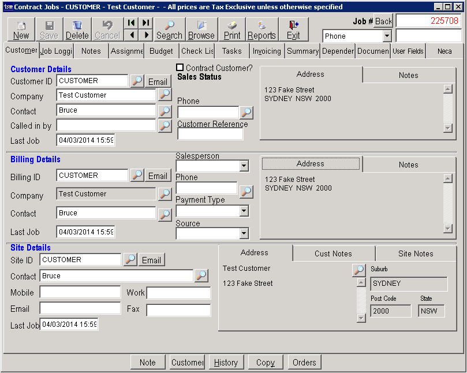The width and height of the screenshot is (467, 373).
Task: Click Email button beside Billing ID
Action: point(158,176)
